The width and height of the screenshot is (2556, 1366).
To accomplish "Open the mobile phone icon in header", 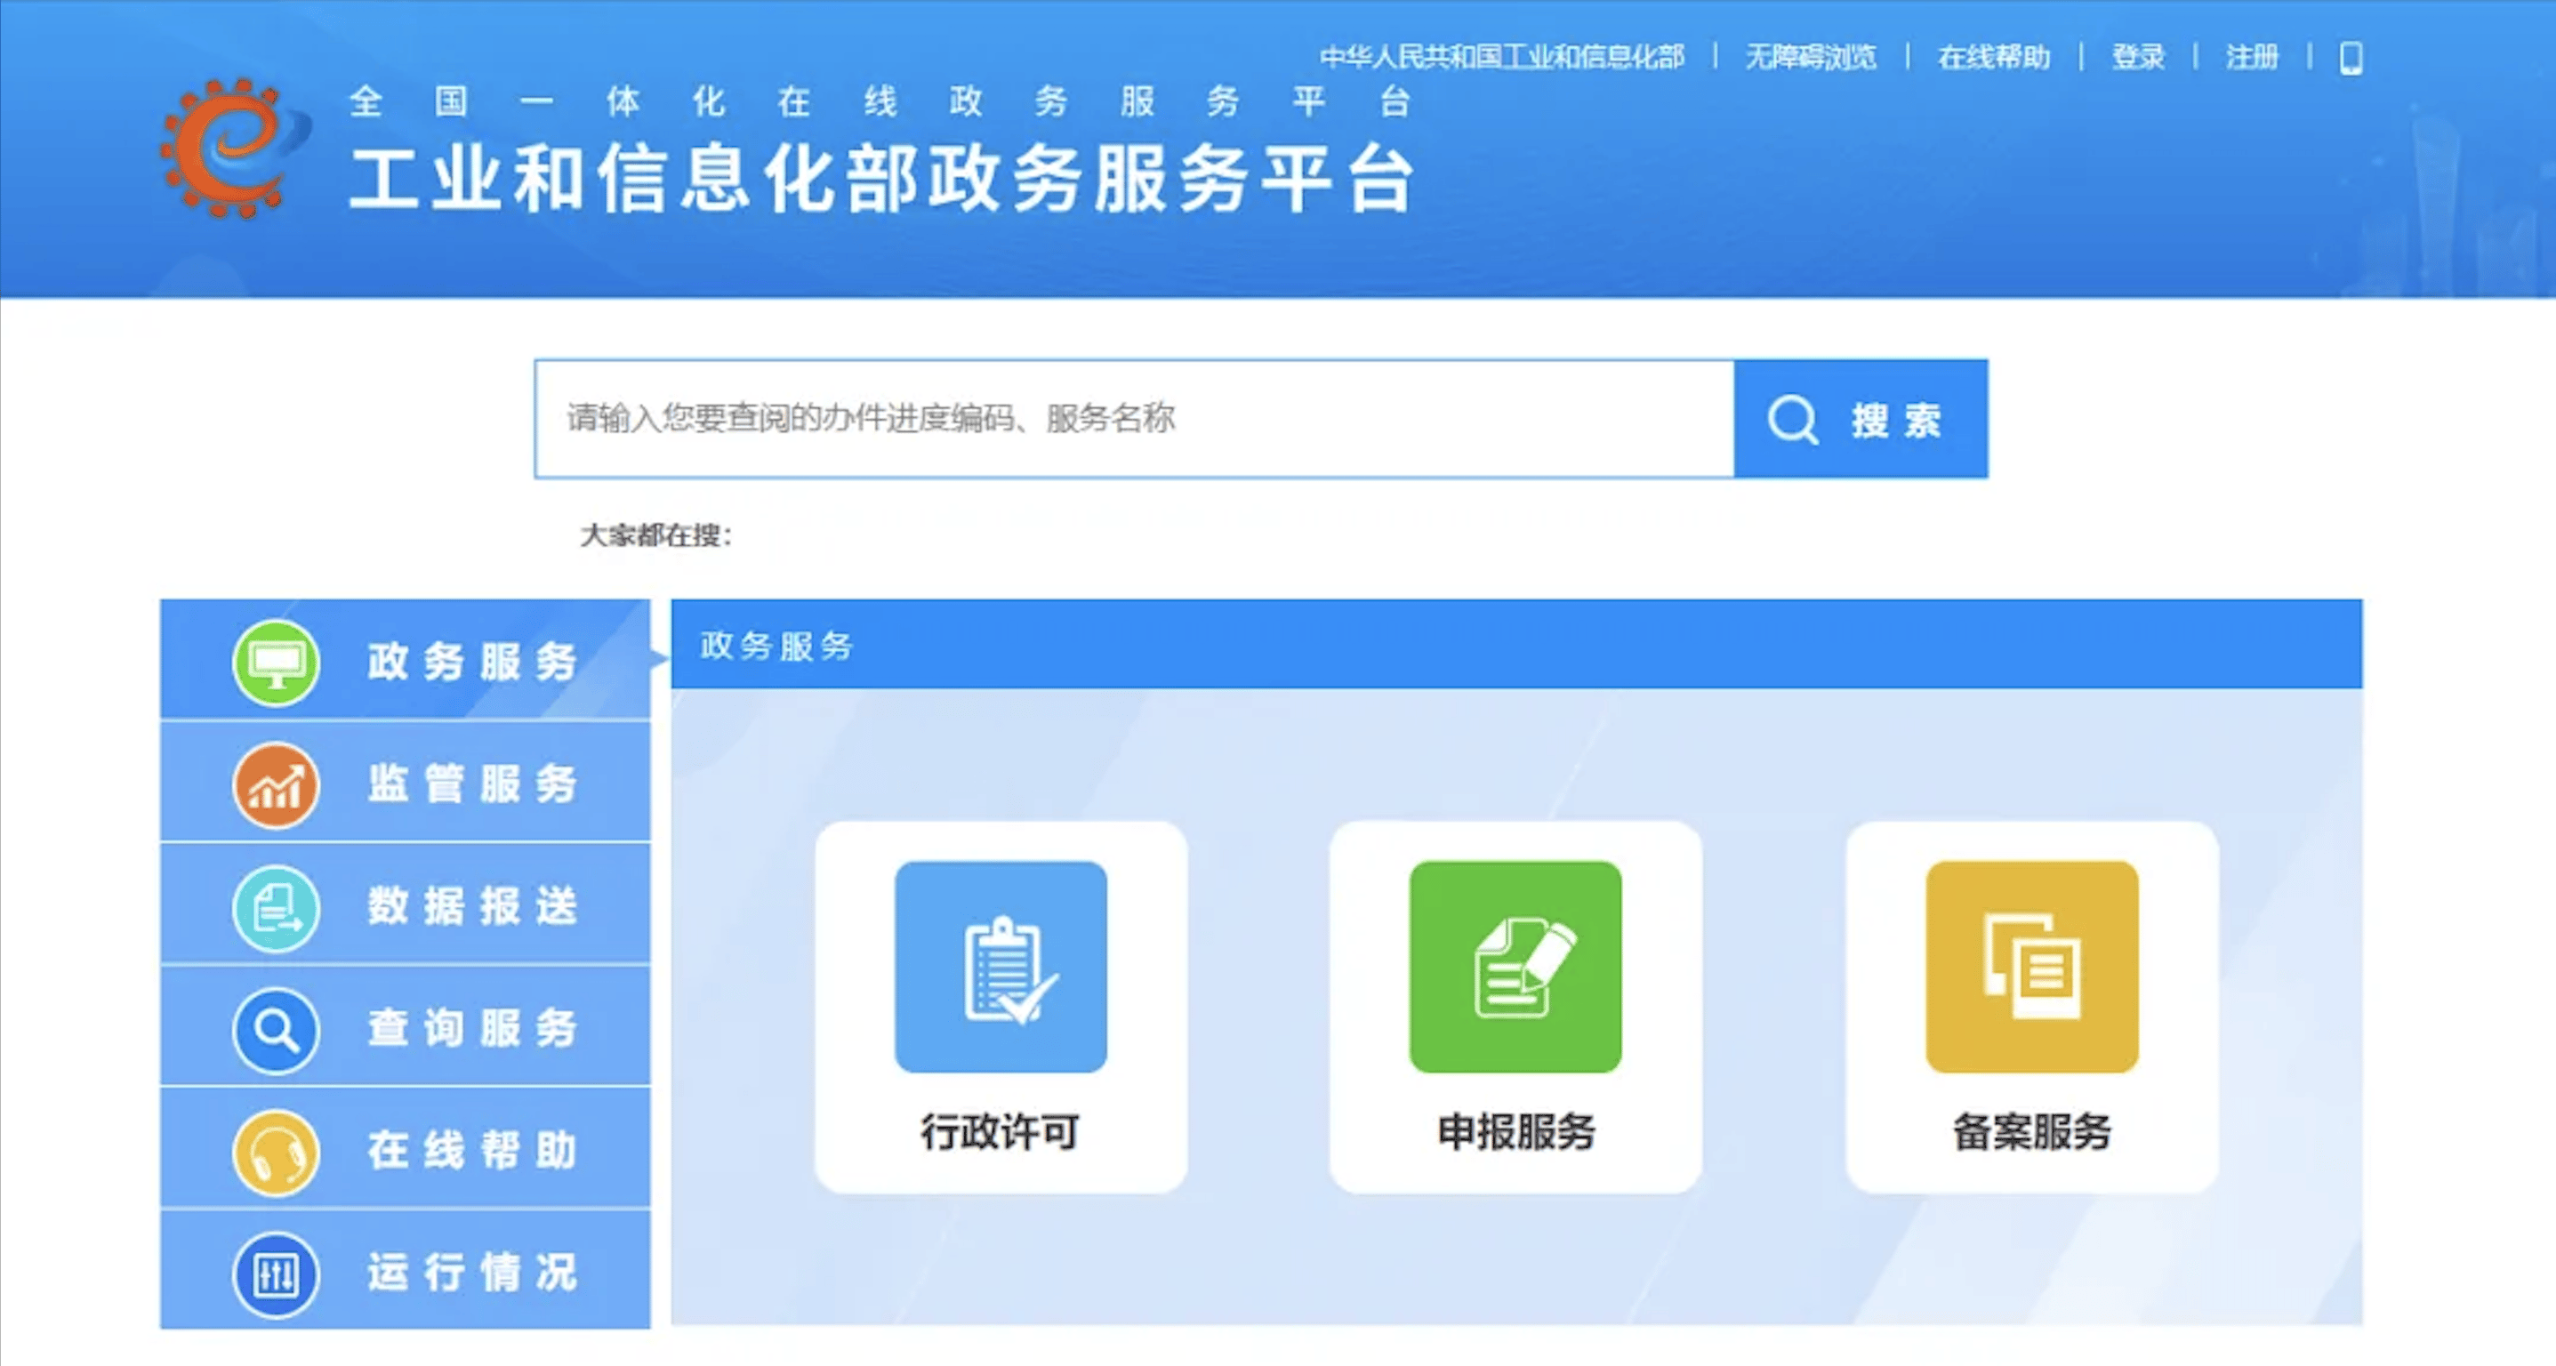I will [x=2351, y=58].
